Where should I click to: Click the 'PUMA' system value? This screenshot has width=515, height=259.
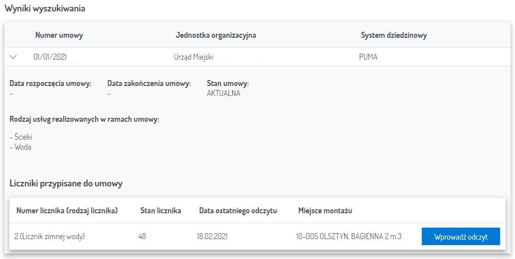368,57
